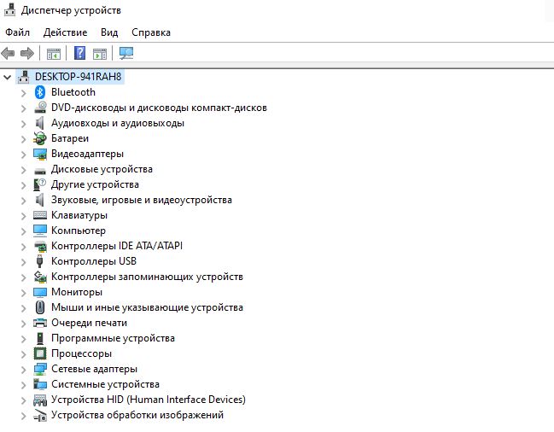Scan for hardware changes monitor icon

[126, 54]
